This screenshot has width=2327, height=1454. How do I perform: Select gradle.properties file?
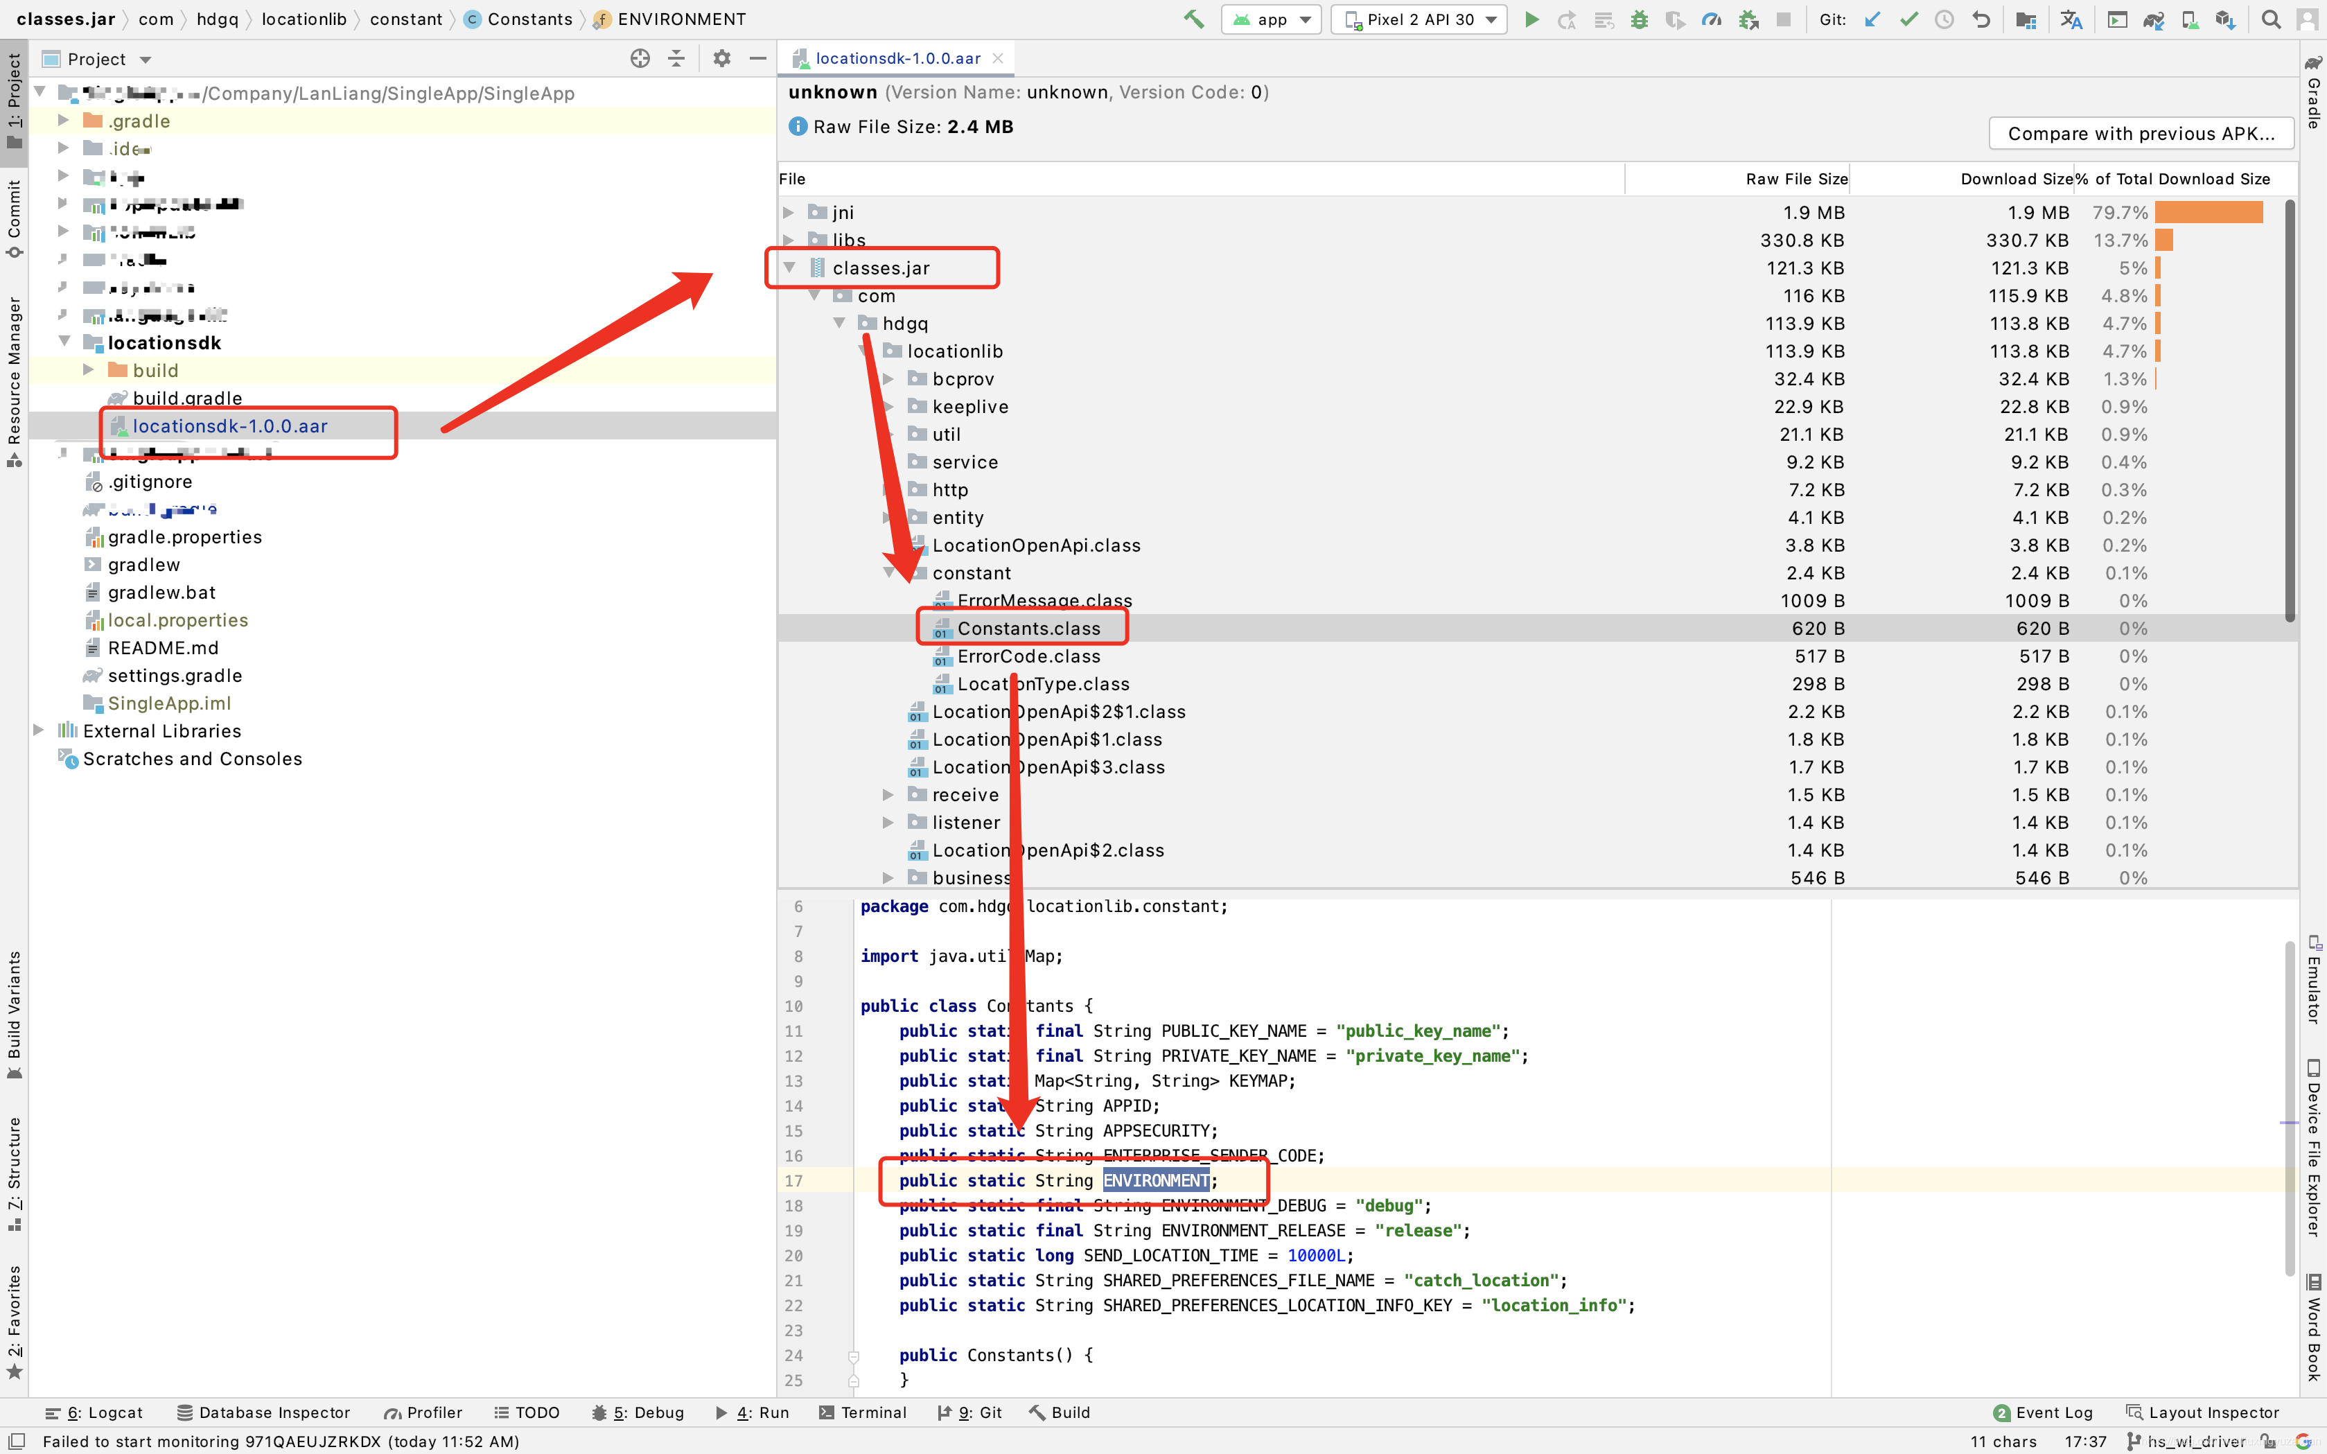[184, 536]
